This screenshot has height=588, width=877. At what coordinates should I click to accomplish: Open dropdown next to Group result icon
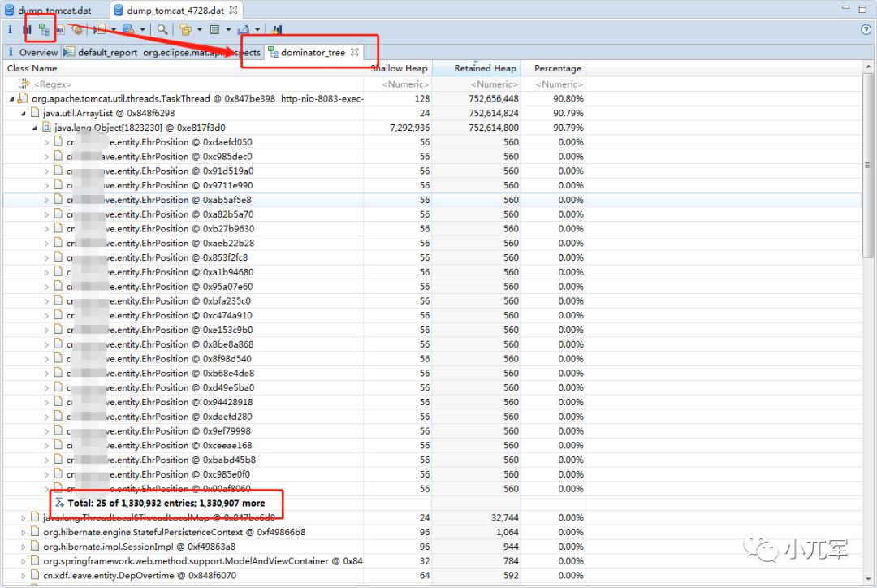click(x=200, y=30)
